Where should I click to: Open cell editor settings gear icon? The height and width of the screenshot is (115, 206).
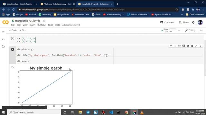click(188, 46)
